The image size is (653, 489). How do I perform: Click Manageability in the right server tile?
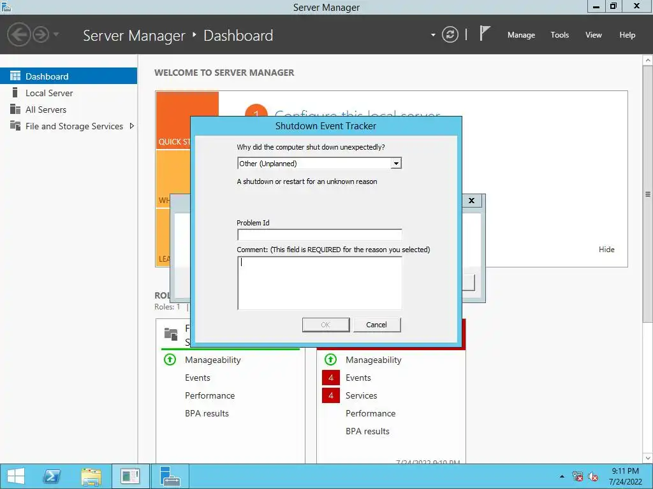(x=374, y=360)
